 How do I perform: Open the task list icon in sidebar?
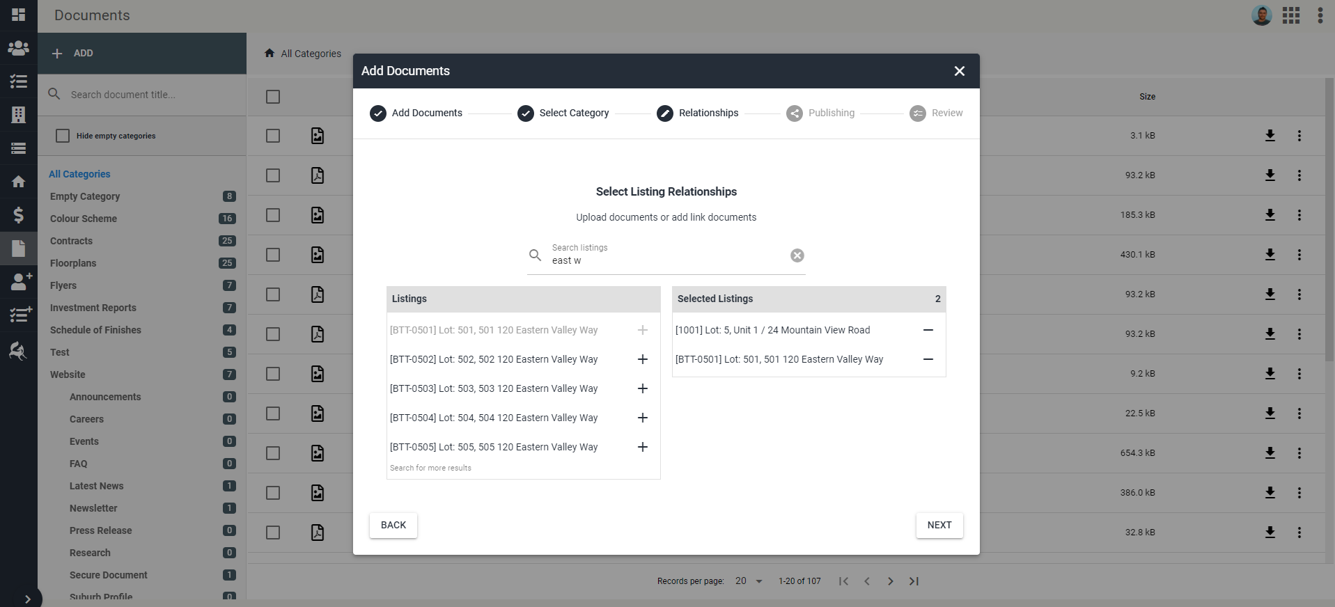pos(19,81)
